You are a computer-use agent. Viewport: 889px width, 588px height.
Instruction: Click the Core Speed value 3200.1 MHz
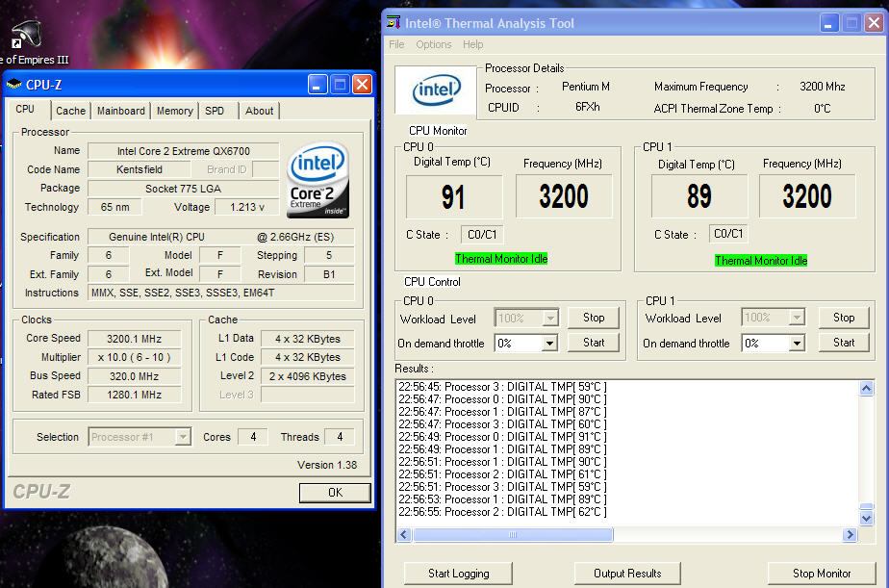(135, 339)
